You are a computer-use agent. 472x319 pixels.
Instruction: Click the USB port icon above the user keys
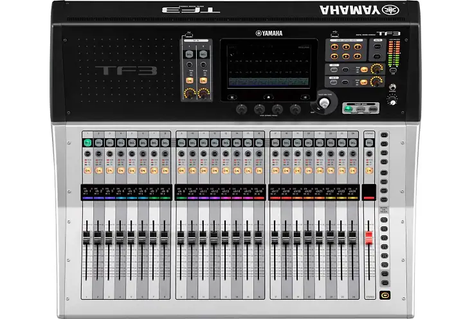pyautogui.click(x=336, y=34)
